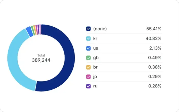Uncheck the ru purple checkbox

(88, 86)
